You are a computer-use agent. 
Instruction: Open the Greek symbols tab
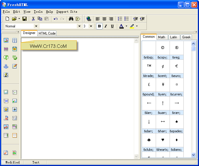point(186,37)
